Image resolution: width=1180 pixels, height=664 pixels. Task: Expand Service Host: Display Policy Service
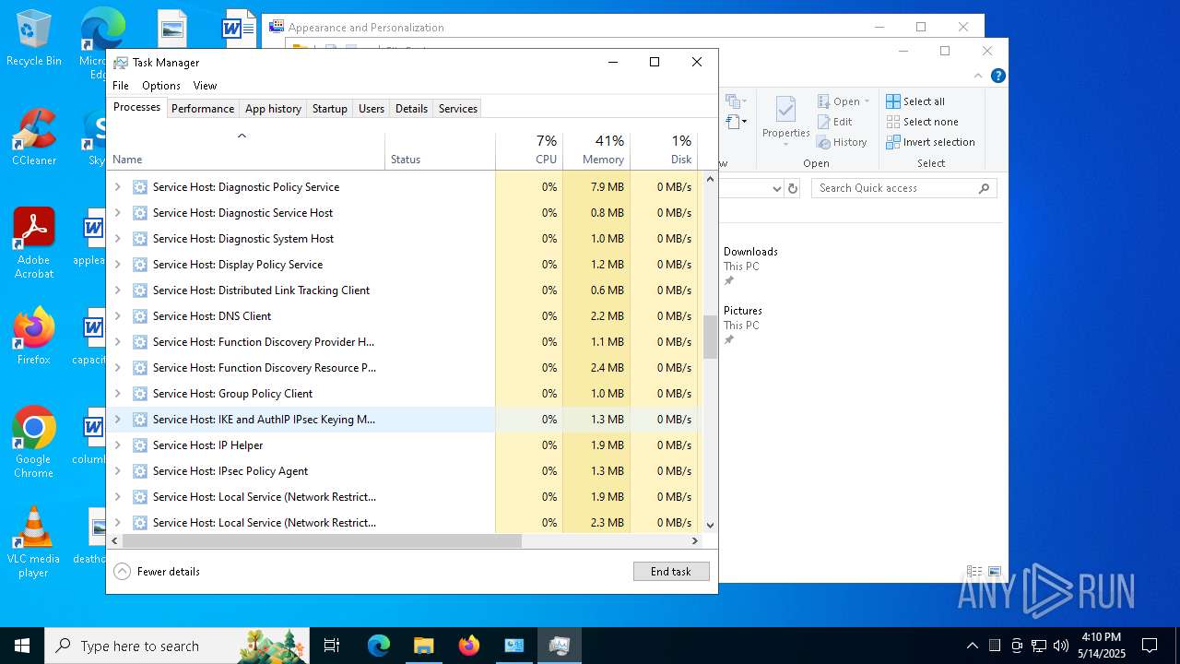(x=117, y=265)
